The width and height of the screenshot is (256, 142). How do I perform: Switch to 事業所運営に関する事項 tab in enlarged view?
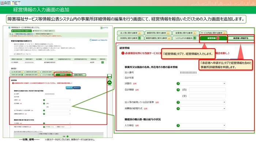(x=158, y=38)
